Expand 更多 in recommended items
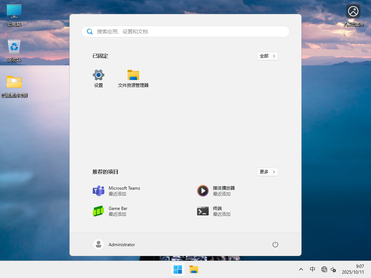Viewport: 371px width, 278px height. pos(267,172)
